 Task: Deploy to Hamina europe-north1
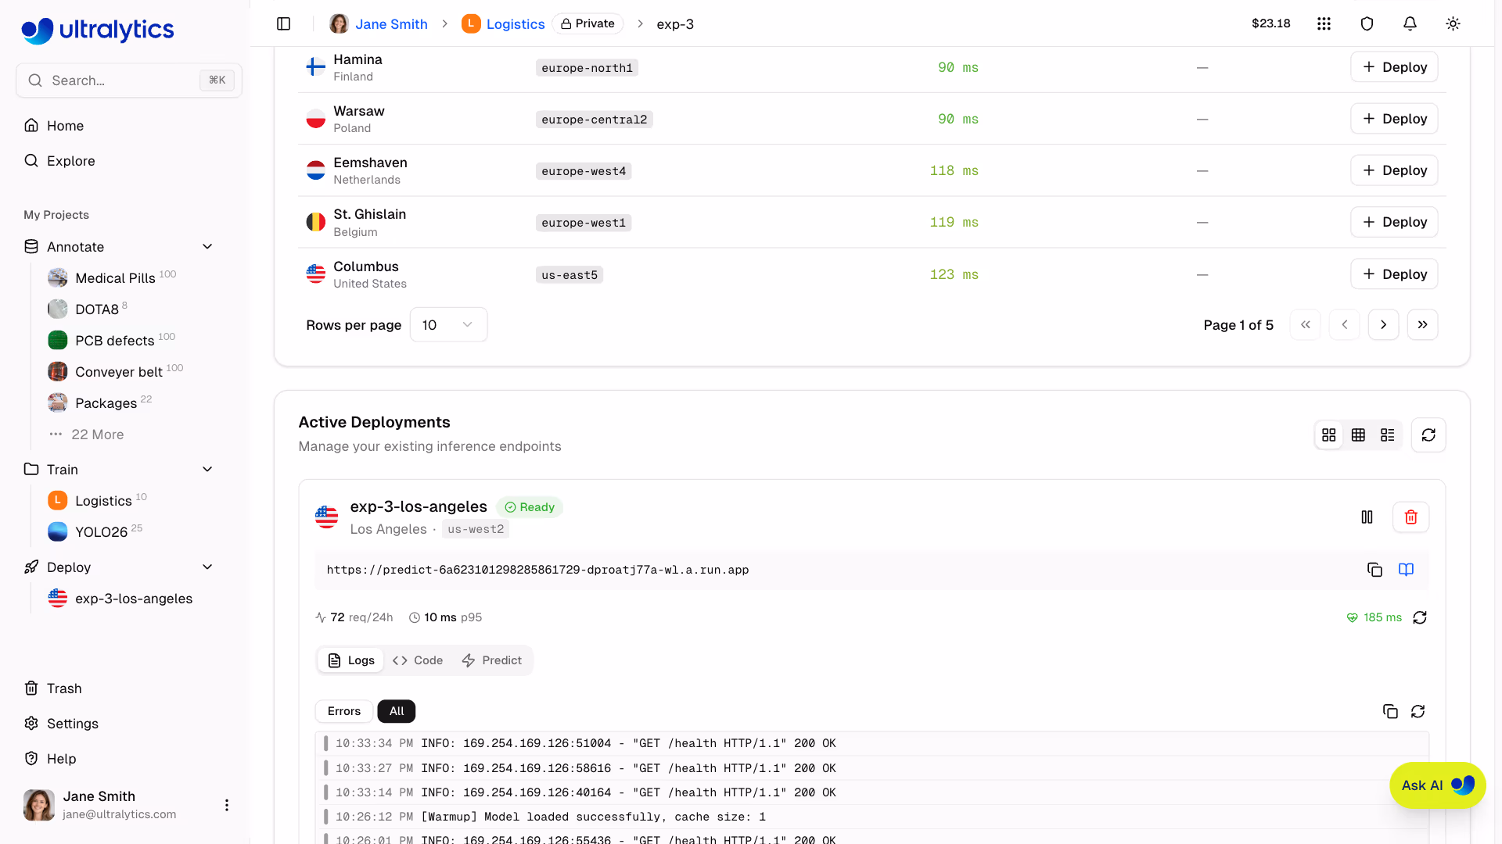click(x=1394, y=67)
